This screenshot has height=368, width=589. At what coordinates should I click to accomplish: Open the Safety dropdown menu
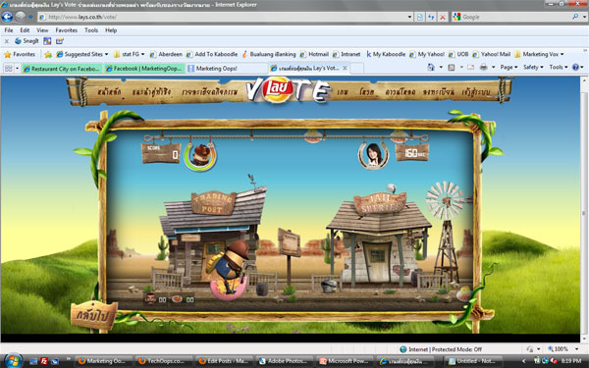click(533, 67)
